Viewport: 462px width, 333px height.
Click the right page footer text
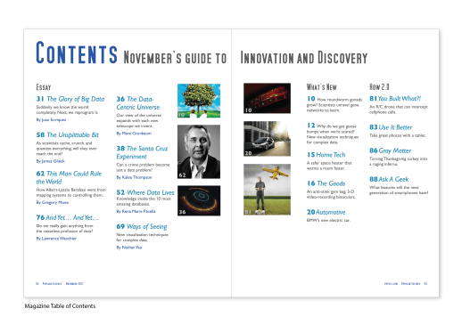(x=406, y=284)
